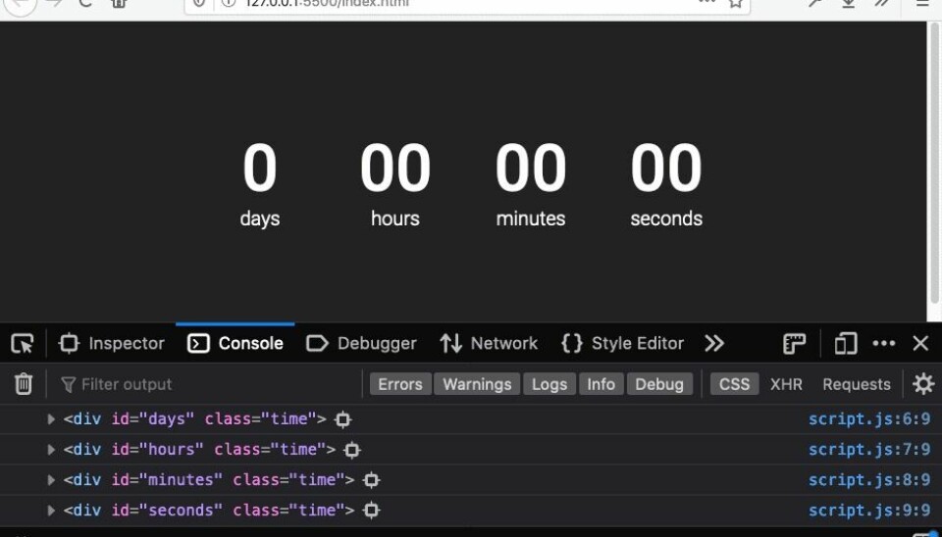Open source link script.js:6:9
Image resolution: width=942 pixels, height=537 pixels.
(869, 418)
